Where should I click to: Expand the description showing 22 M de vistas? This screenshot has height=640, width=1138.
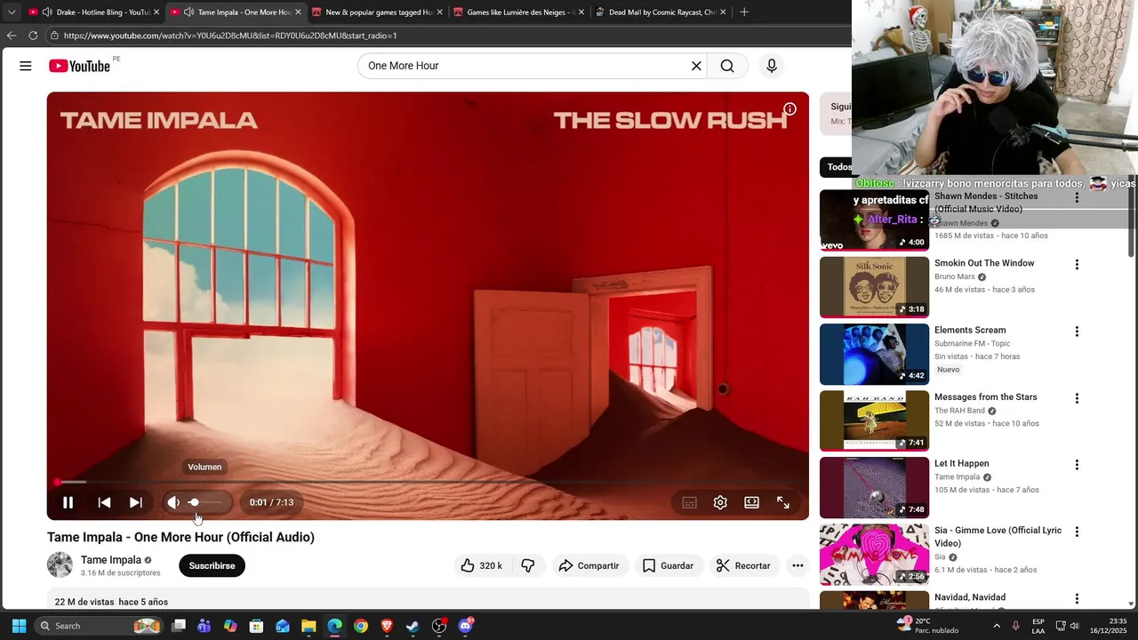click(428, 601)
